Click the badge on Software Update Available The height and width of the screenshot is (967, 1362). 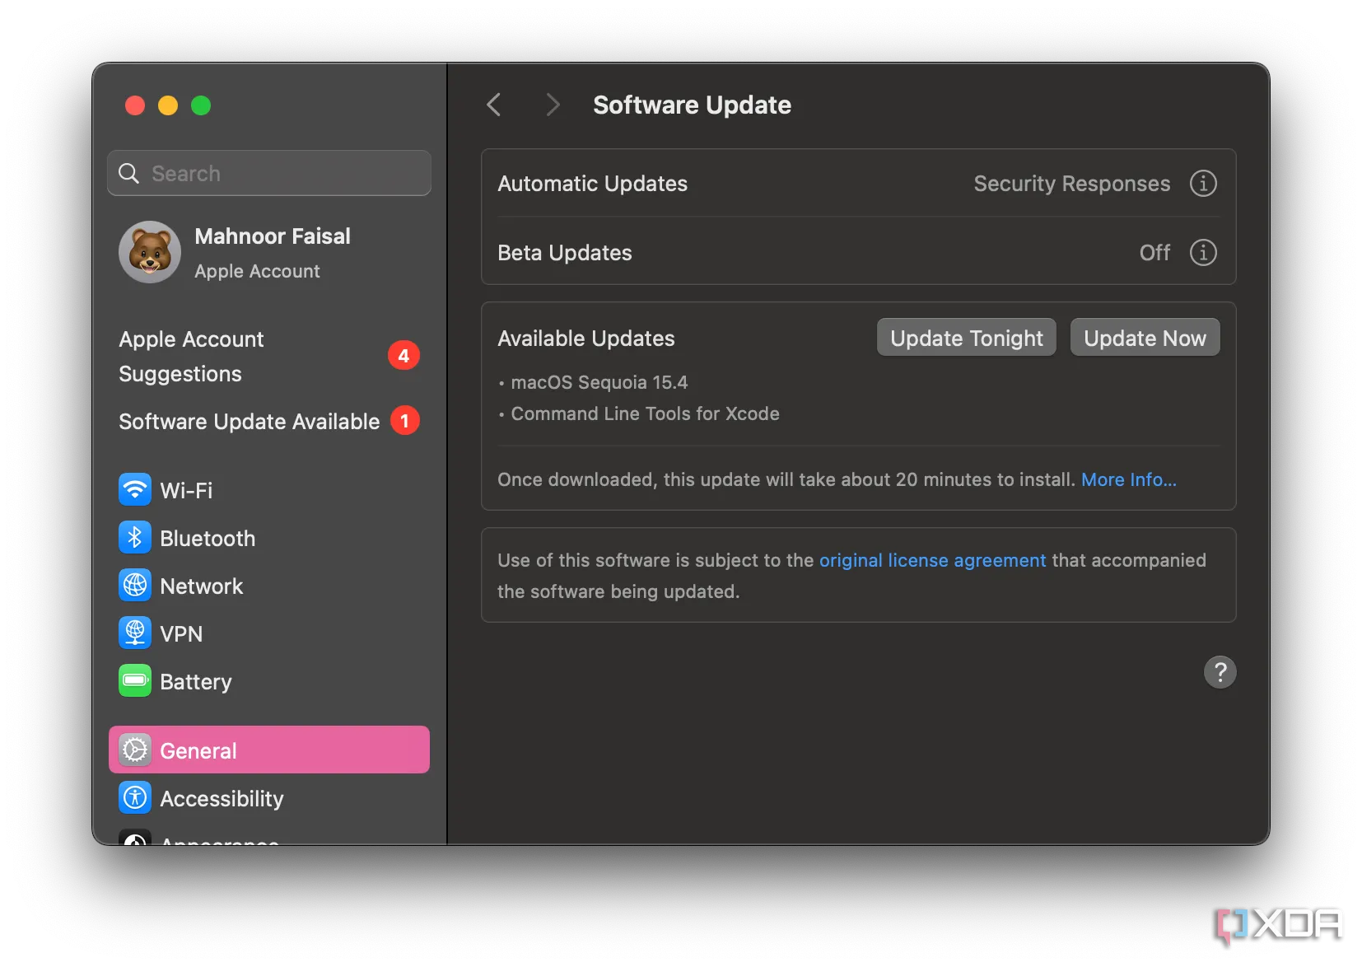pos(404,421)
